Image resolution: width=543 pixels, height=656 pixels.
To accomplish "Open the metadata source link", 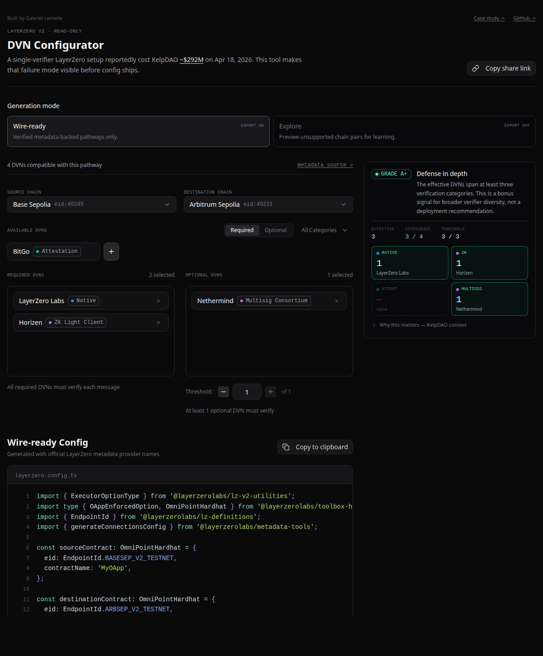I will [x=325, y=165].
